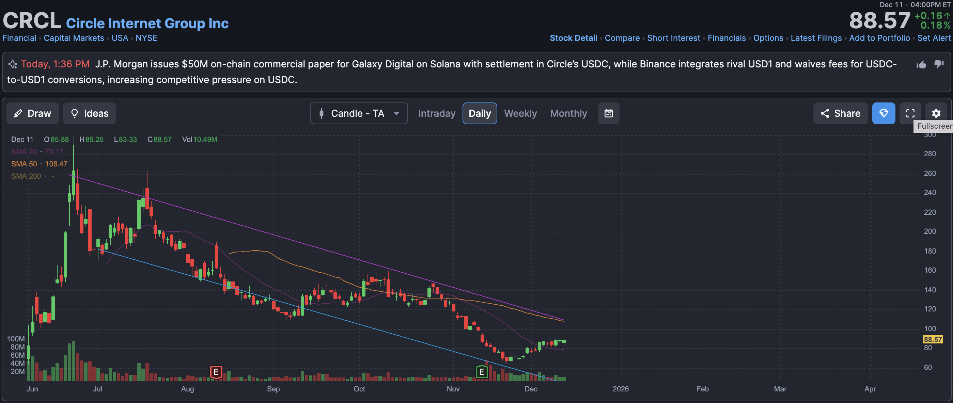The image size is (953, 403).
Task: Click the SMA 50 indicator label
Action: (x=24, y=164)
